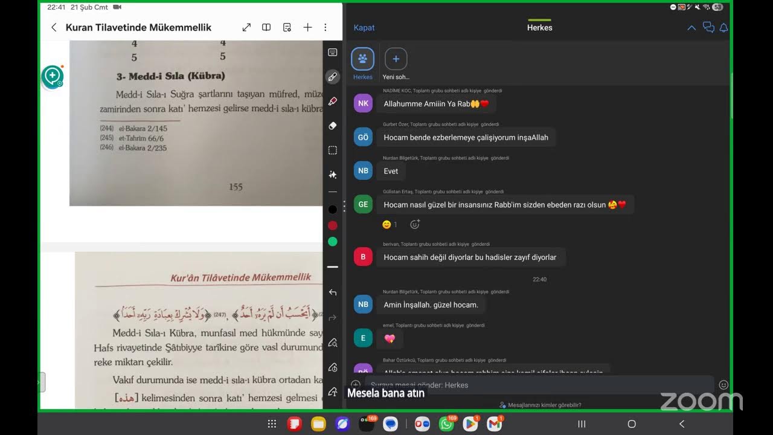Select the Herkes chat tab

click(363, 63)
